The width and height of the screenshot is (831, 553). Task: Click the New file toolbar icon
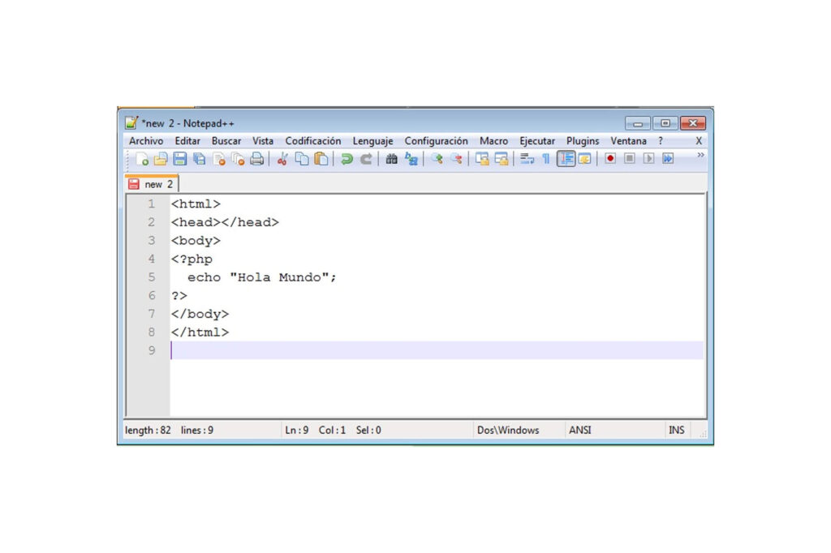(x=142, y=159)
